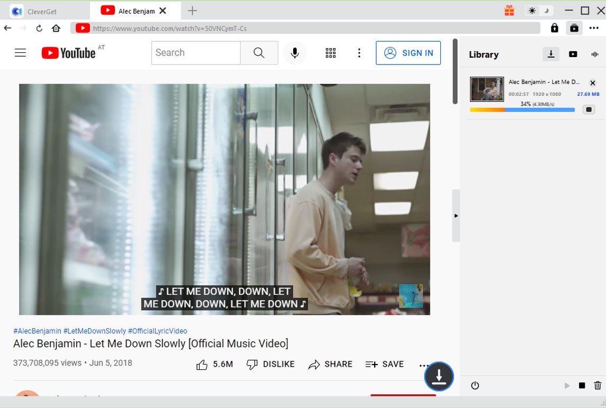Click the lock icon beside address bar
The image size is (606, 408).
pyautogui.click(x=554, y=28)
